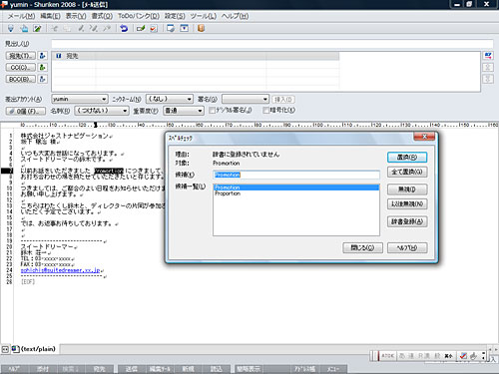Click the 置換(R) button in spell check dialog
Image resolution: width=499 pixels, height=374 pixels.
(407, 158)
